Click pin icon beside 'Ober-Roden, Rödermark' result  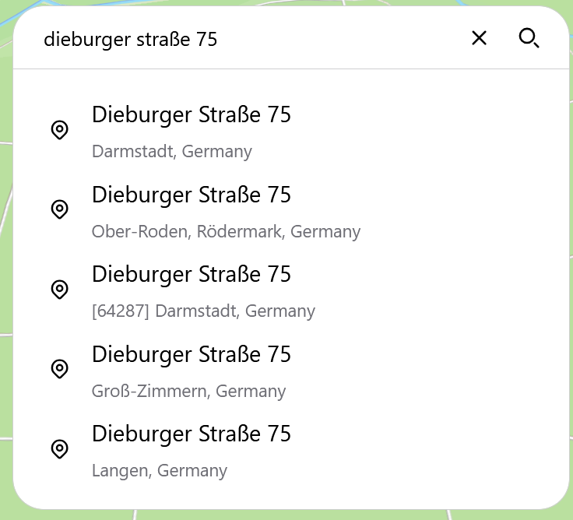pyautogui.click(x=59, y=209)
